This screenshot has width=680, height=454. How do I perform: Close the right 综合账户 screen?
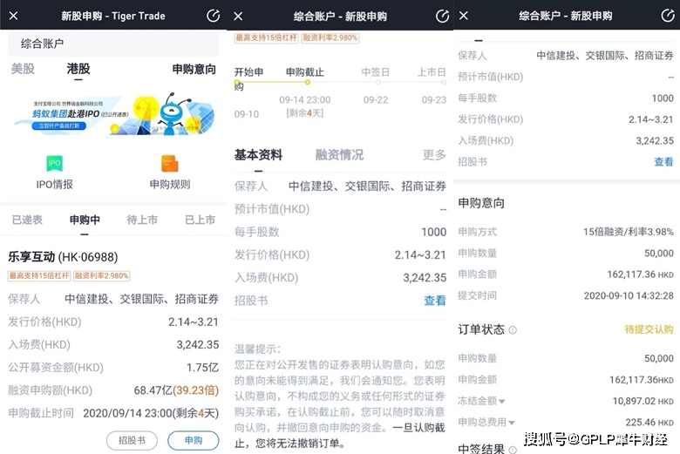click(x=464, y=16)
